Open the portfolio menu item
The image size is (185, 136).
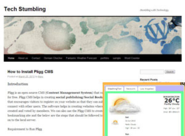(105, 58)
